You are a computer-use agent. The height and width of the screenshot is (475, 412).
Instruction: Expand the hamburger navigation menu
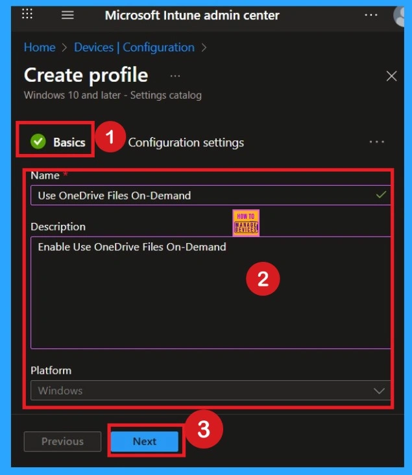coord(67,15)
